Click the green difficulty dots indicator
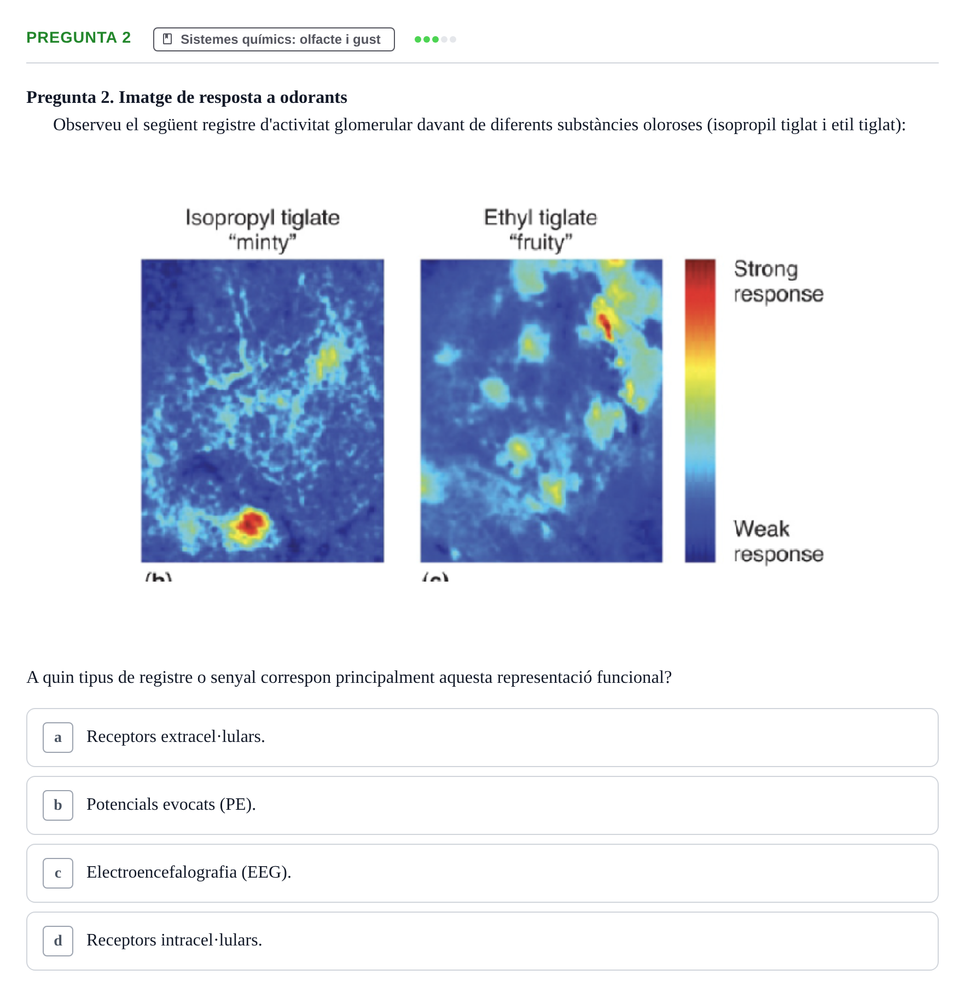965x998 pixels. coord(435,39)
